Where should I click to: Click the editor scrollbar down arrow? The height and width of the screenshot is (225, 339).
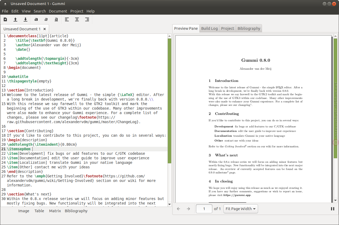170,204
